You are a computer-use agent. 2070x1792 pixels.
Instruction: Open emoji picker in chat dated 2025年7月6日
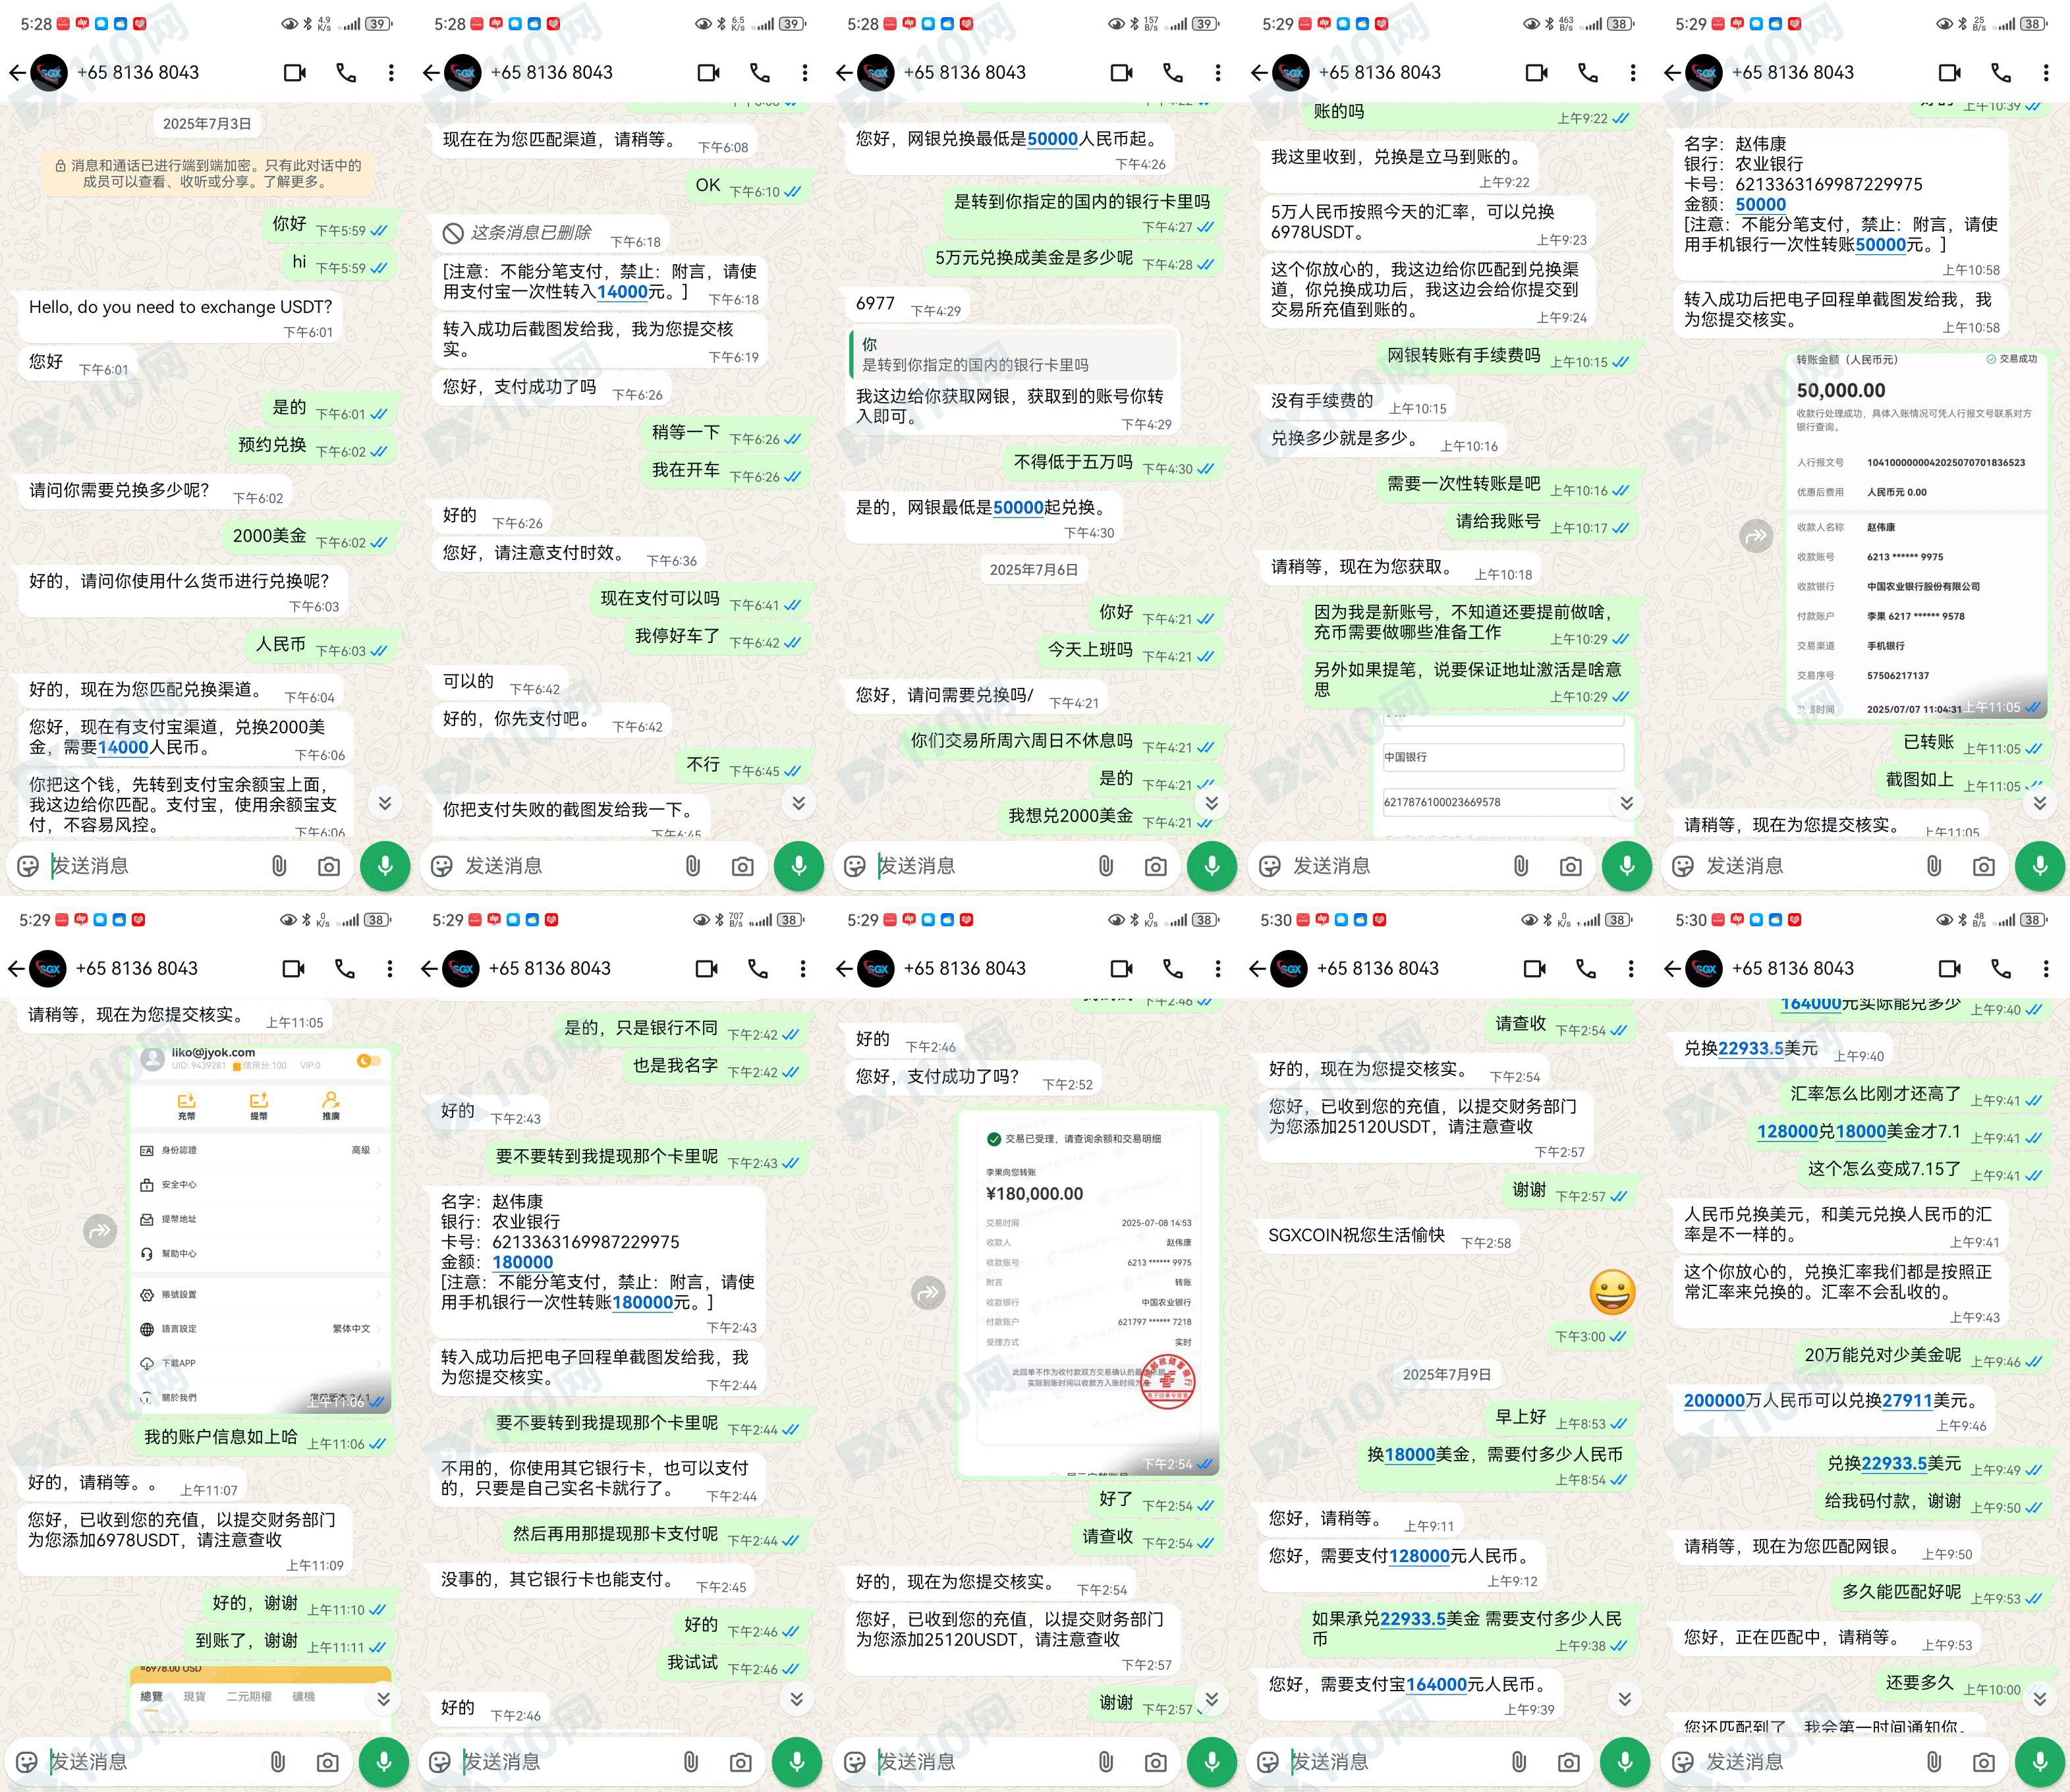tap(855, 866)
